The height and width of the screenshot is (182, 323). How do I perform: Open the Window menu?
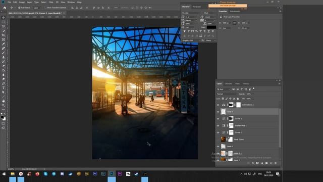pos(71,2)
